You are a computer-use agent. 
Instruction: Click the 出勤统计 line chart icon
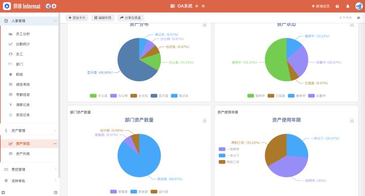click(x=11, y=44)
